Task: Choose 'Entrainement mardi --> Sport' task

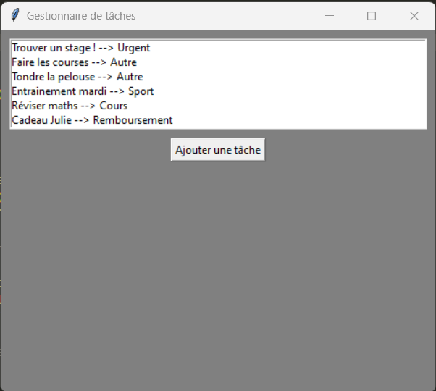Action: coord(218,91)
